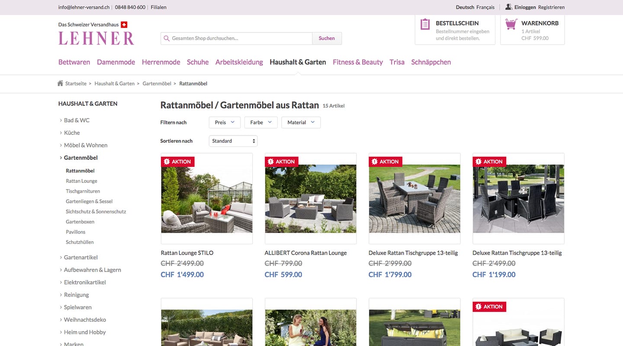The image size is (623, 346).
Task: Click the AKTION badge on Rattan Lounge STILO
Action: 178,161
